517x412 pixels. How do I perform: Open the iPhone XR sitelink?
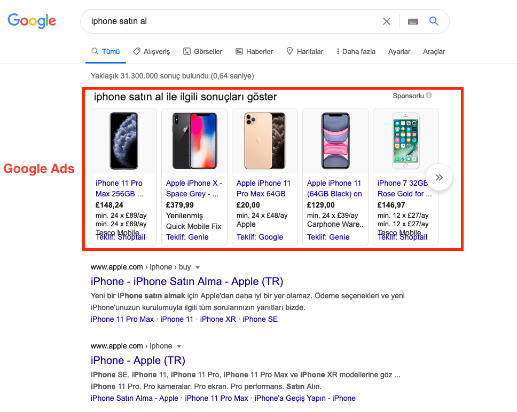click(218, 320)
